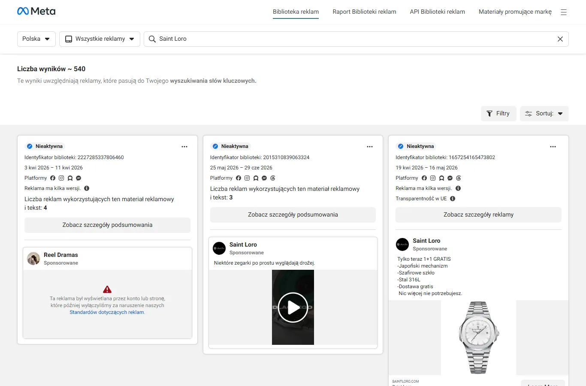Click 'Zobacz szczegóły podsumowania' on ad 2015310839063324
This screenshot has width=586, height=386.
[293, 215]
